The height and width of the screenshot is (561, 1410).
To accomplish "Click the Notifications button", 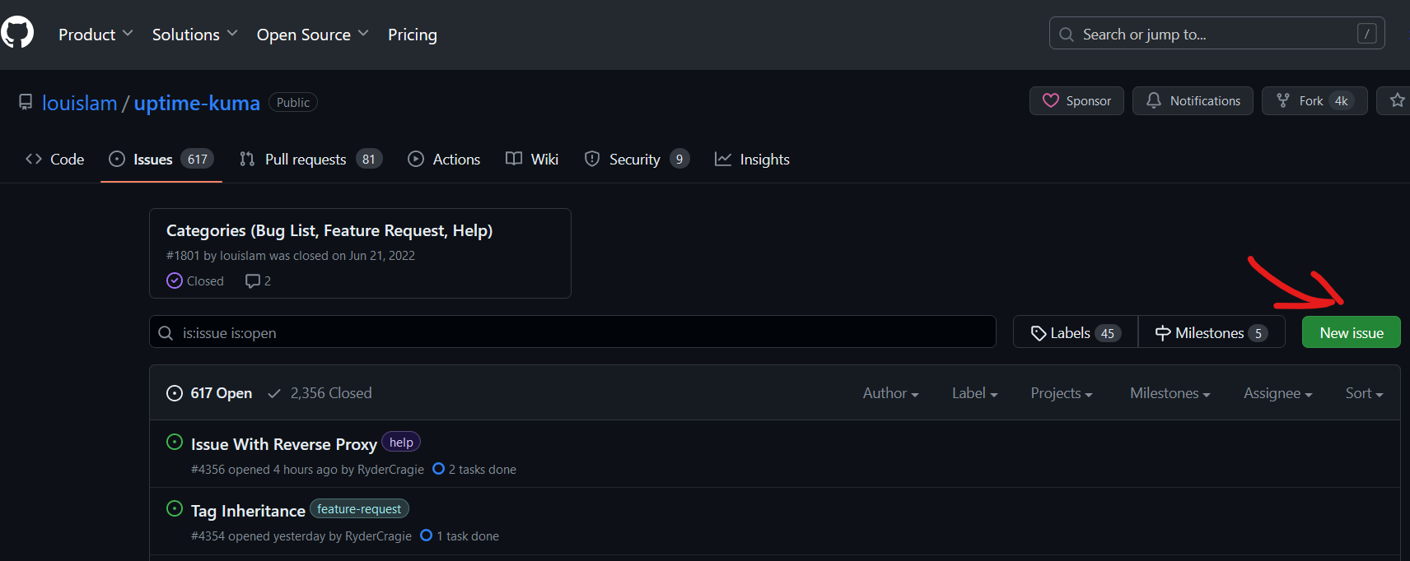I will [x=1193, y=100].
